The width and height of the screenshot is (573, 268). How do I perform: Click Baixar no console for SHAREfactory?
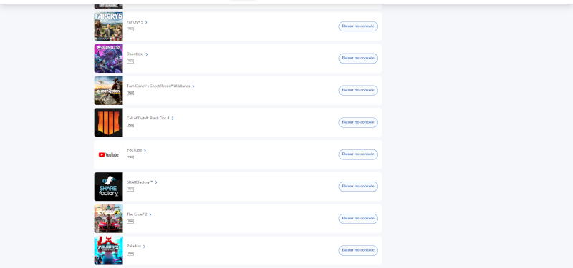pyautogui.click(x=358, y=187)
